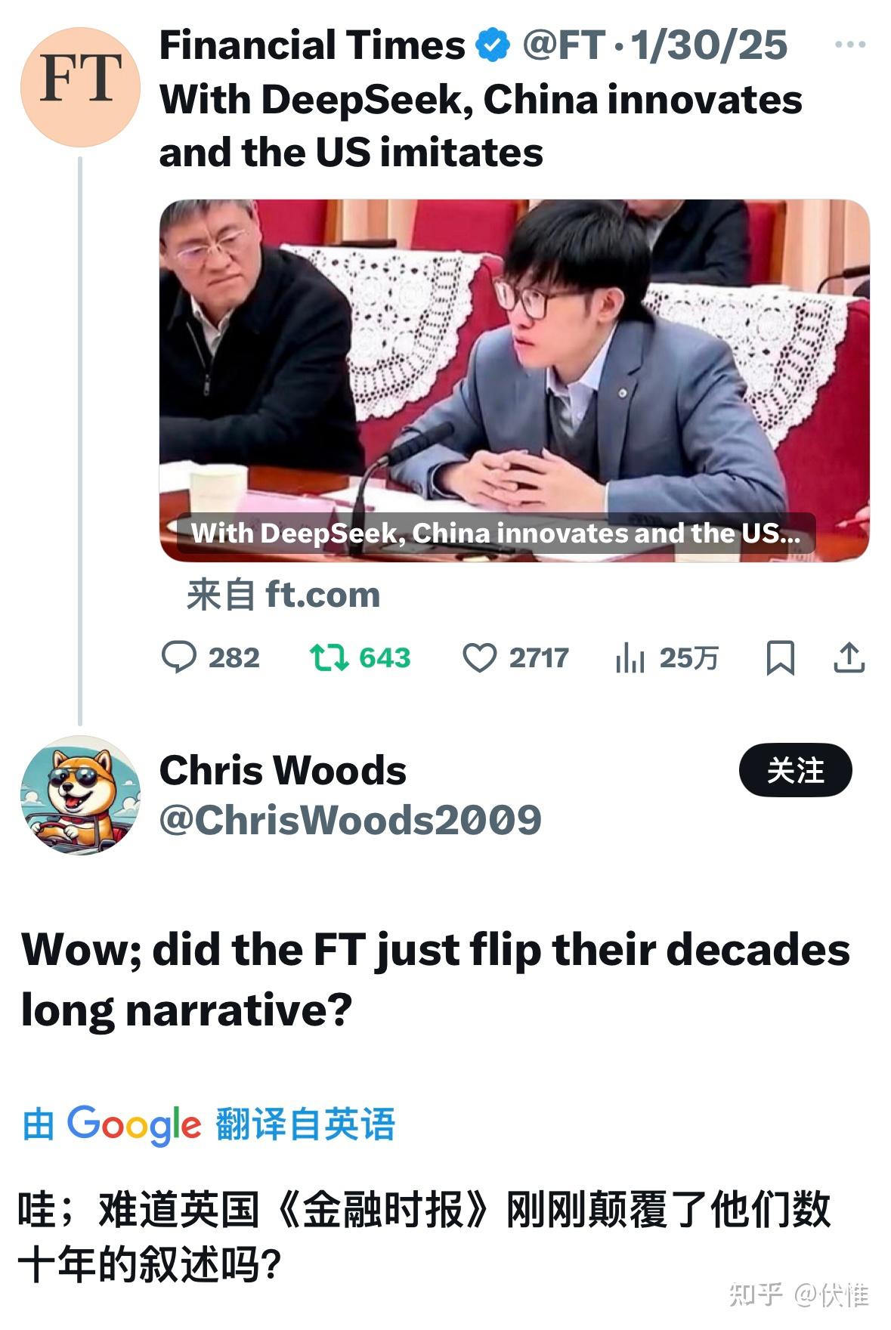The width and height of the screenshot is (891, 1330).
Task: Open the DeepSeek article preview image
Action: coord(514,380)
